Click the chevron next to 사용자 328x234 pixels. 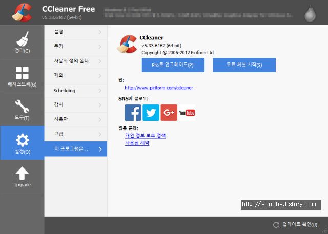pyautogui.click(x=100, y=119)
